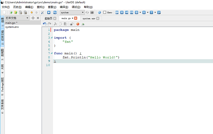Click the FR file run icon

132,13
